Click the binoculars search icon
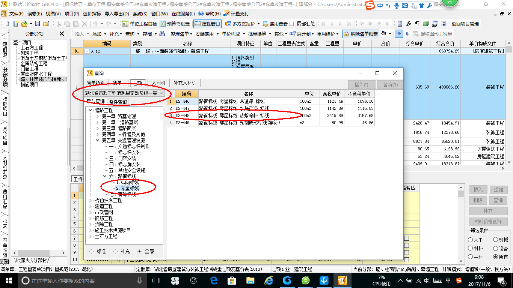This screenshot has height=288, width=513. tap(162, 34)
